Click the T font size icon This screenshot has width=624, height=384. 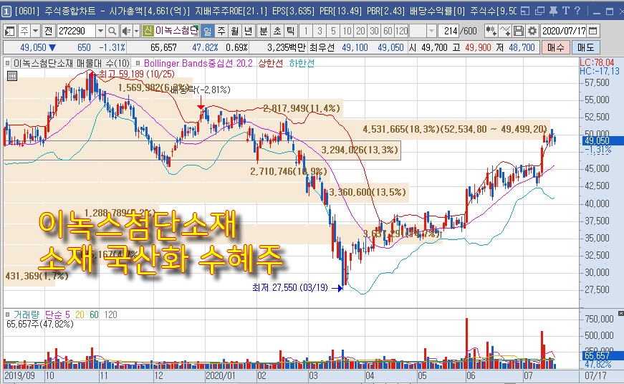click(x=565, y=11)
